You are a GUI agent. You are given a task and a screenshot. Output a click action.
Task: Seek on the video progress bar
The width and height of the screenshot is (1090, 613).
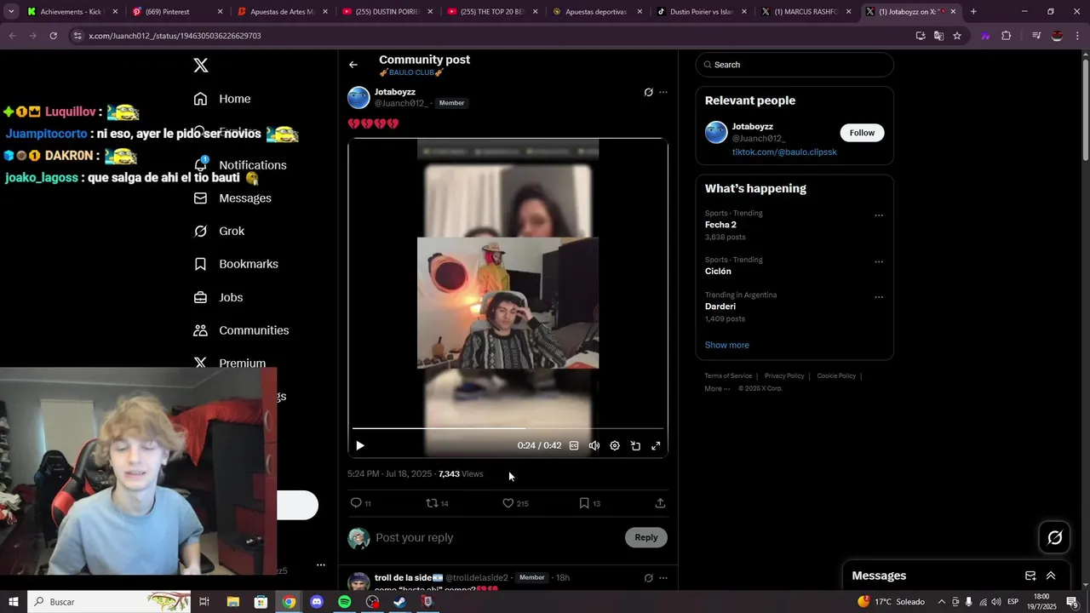pos(508,428)
